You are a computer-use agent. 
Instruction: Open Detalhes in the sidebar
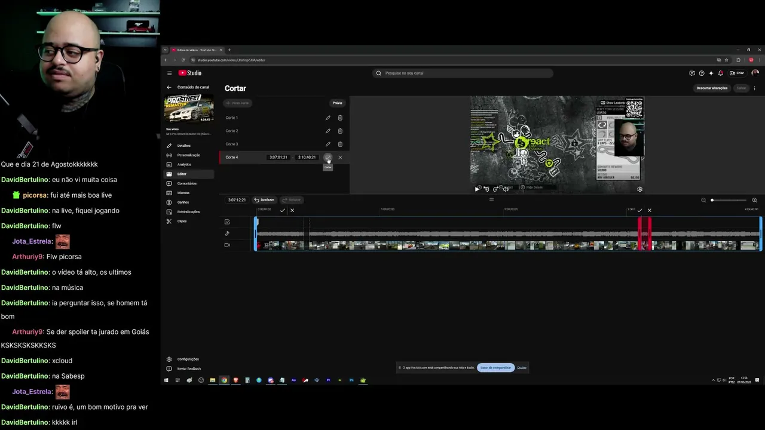tap(188, 146)
